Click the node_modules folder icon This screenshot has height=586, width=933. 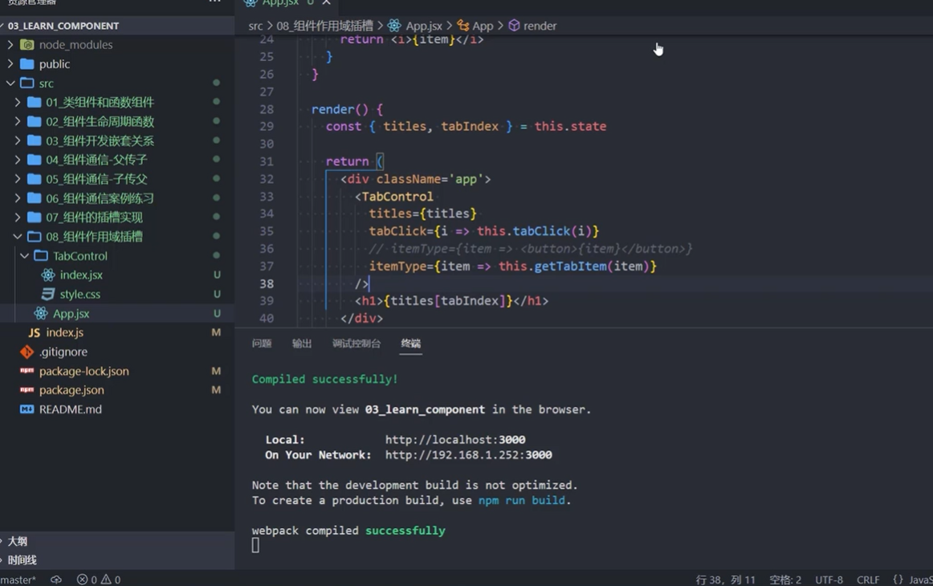click(27, 45)
